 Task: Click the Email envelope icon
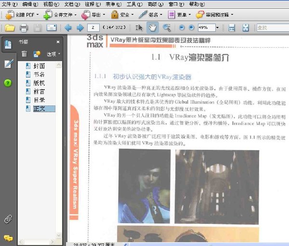click(52, 28)
